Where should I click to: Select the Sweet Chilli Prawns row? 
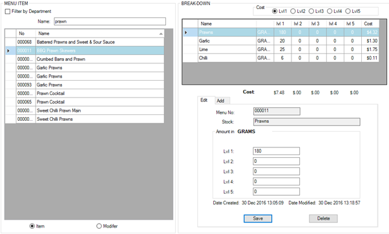[x=85, y=119]
